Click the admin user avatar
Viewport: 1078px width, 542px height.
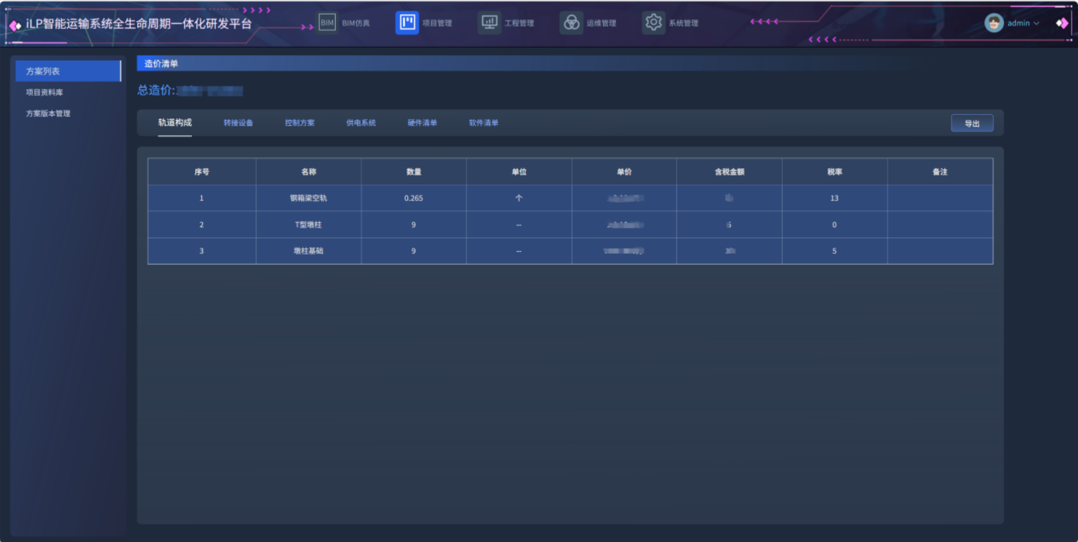[x=993, y=23]
